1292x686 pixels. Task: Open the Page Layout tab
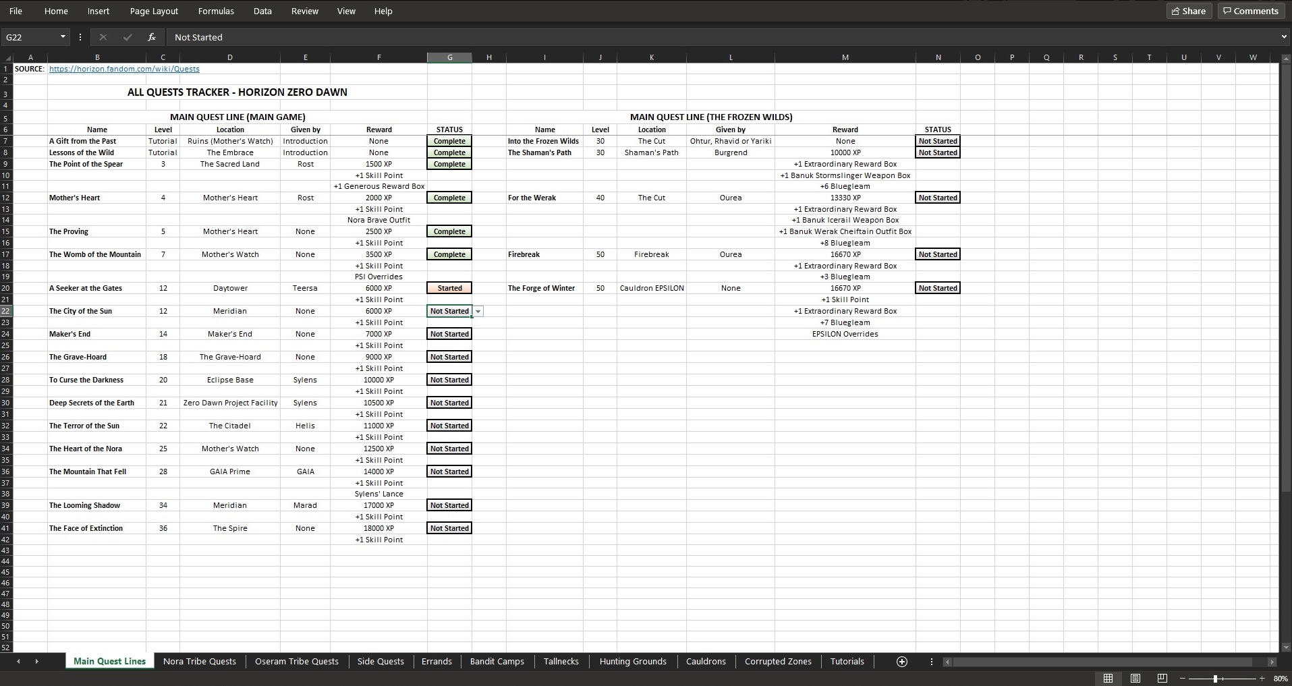(154, 11)
